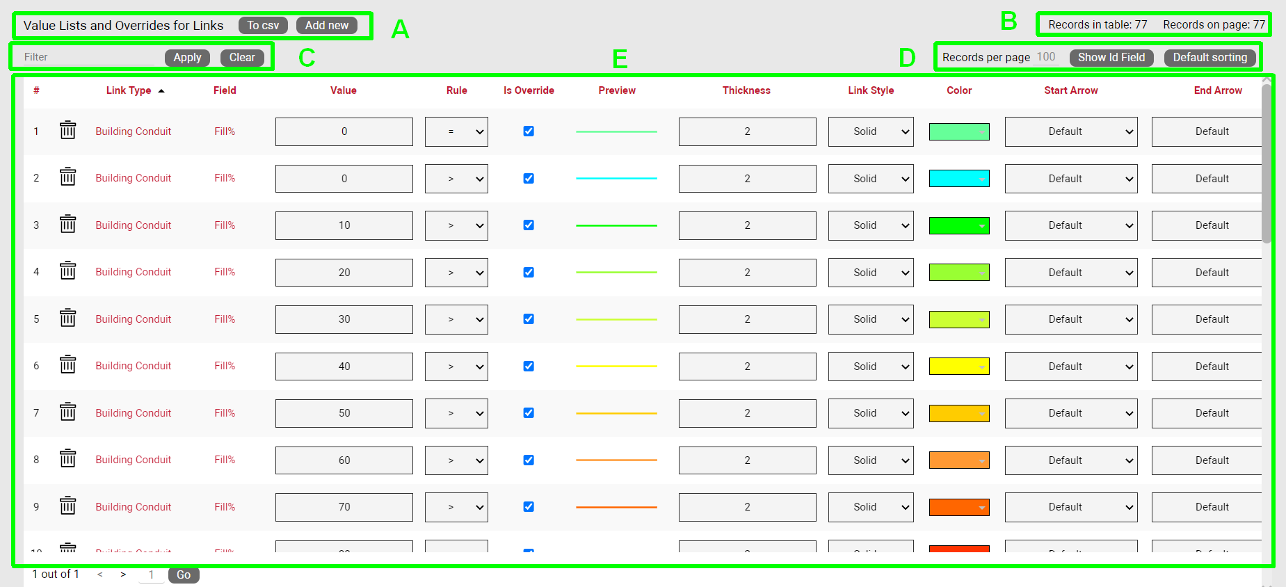Go to previous page arrow
The image size is (1286, 587).
[100, 574]
